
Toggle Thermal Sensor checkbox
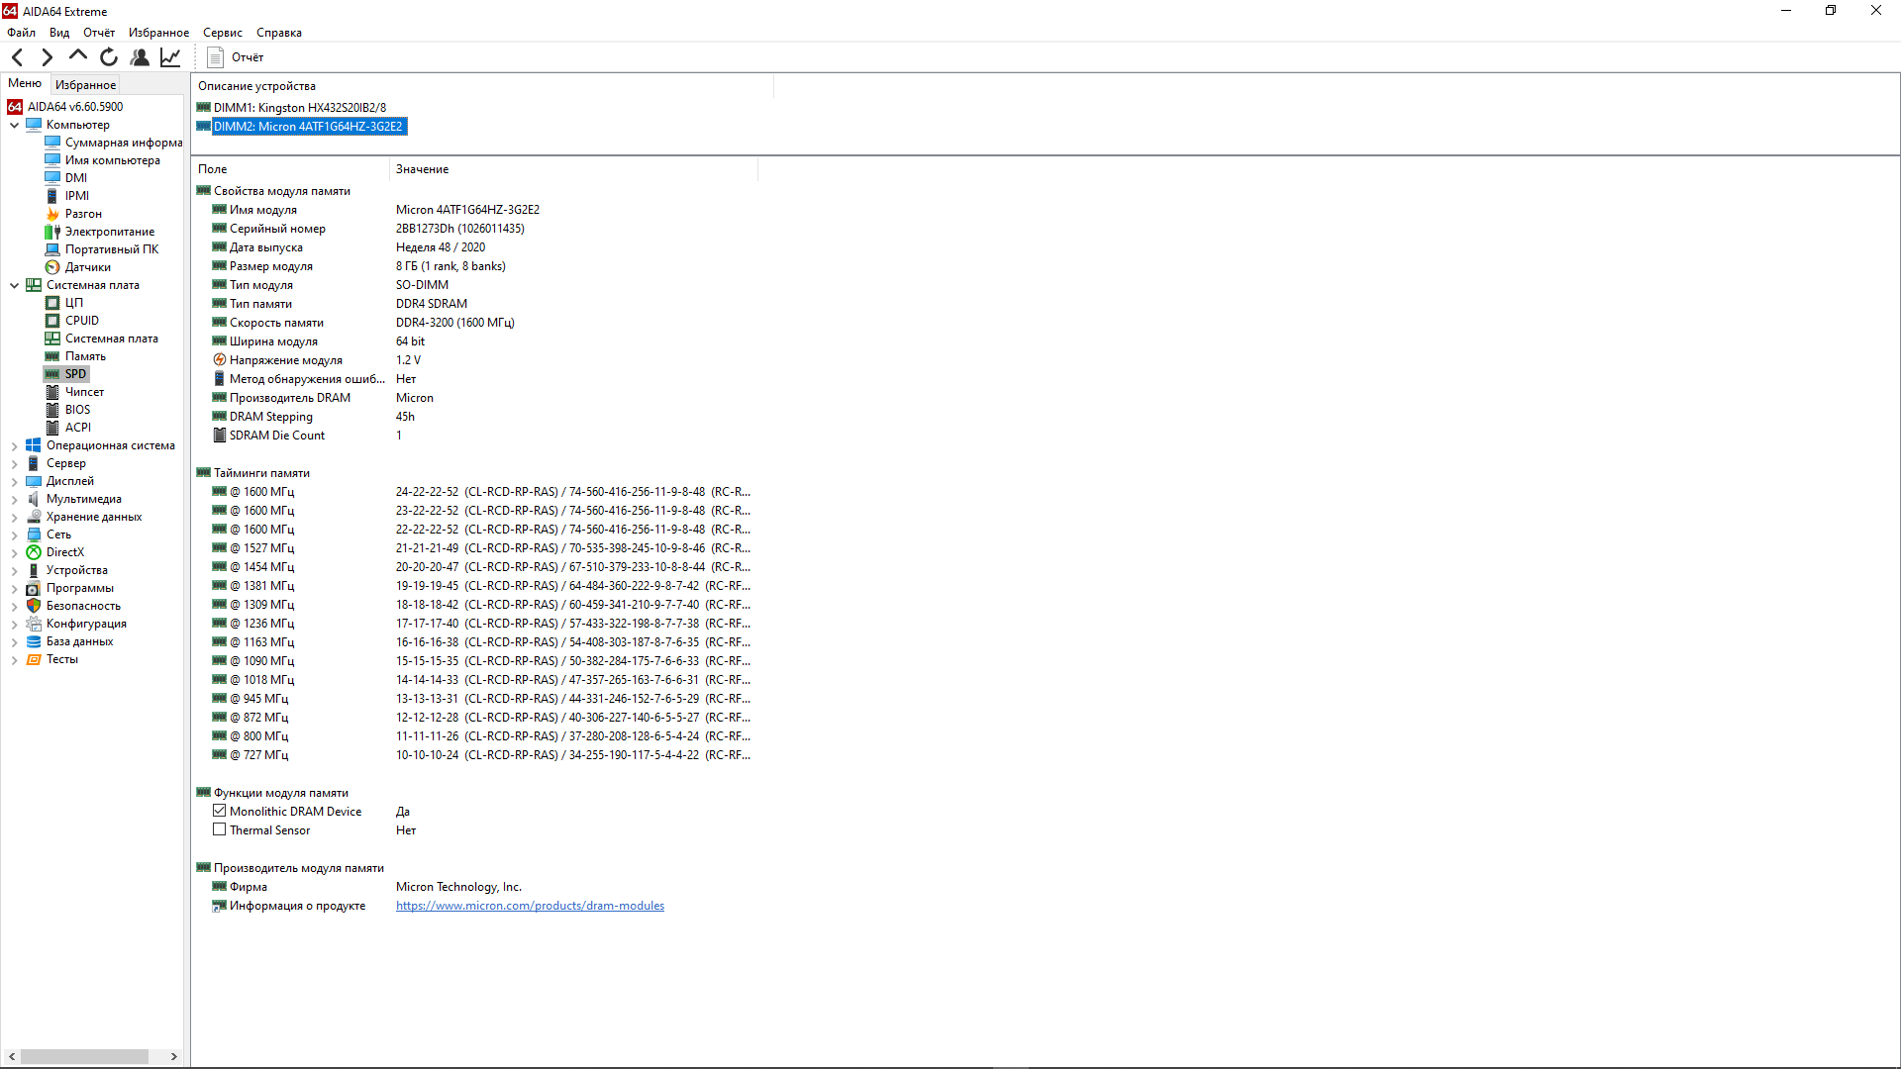coord(220,829)
